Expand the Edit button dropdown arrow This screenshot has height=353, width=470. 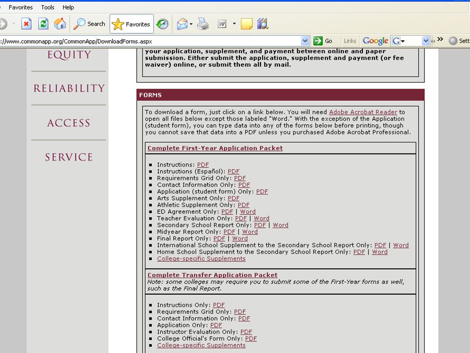coord(234,24)
